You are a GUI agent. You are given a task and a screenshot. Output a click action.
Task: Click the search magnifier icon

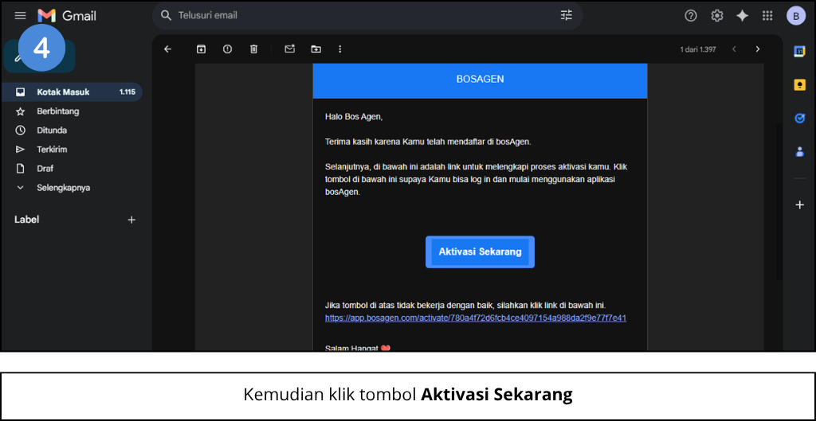166,16
